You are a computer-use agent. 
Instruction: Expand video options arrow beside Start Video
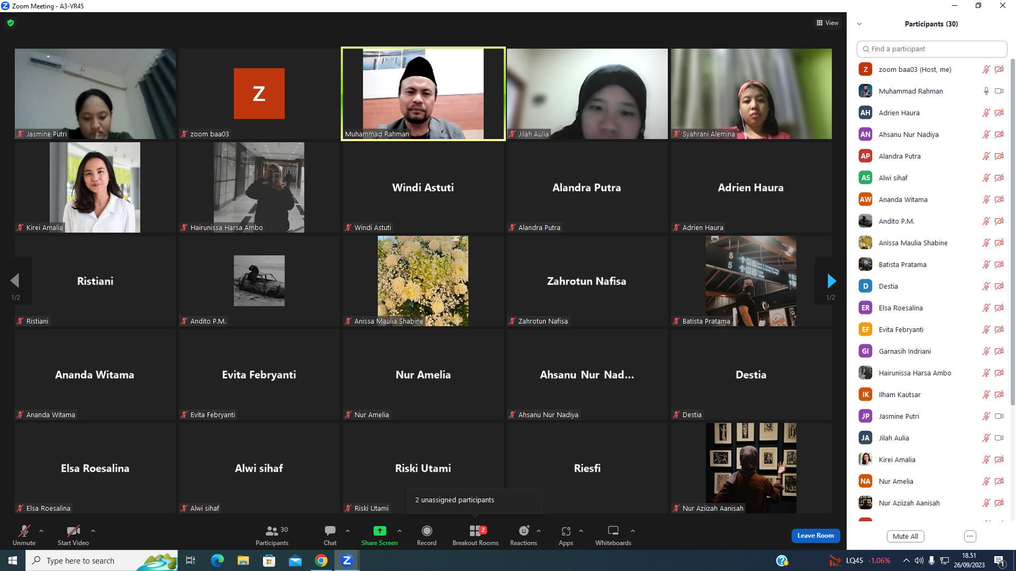(93, 531)
